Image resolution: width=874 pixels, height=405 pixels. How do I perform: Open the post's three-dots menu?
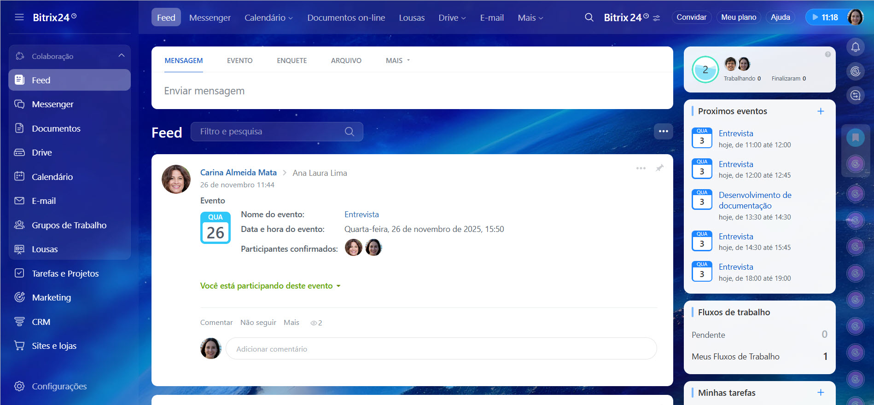641,168
